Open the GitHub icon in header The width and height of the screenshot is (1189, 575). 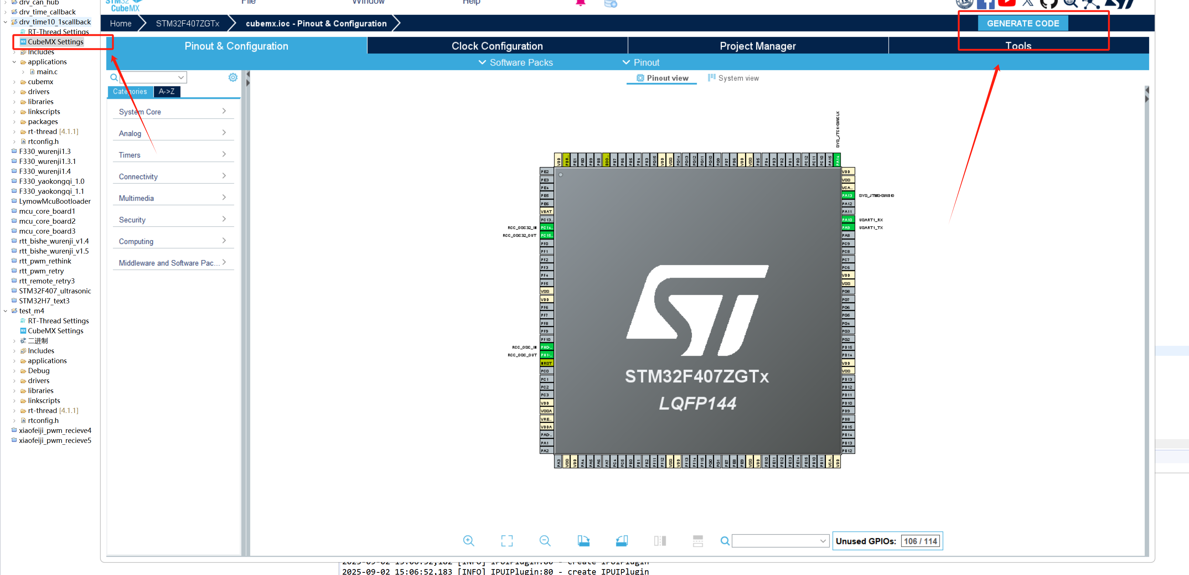(x=1049, y=4)
